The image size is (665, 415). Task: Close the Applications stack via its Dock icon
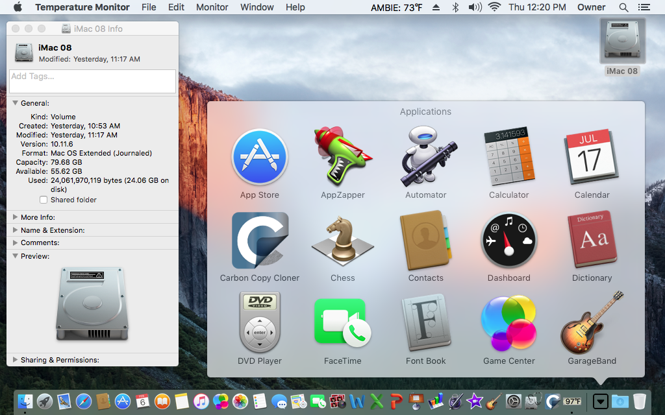(x=600, y=401)
